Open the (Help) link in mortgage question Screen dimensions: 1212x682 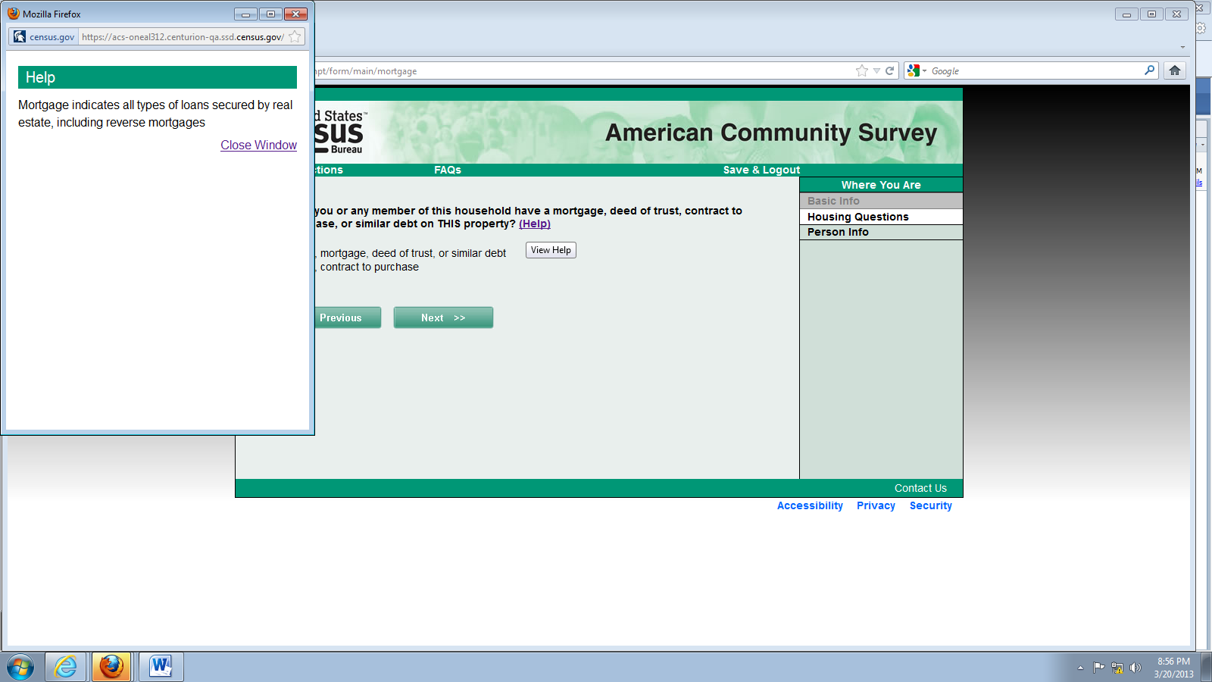coord(535,224)
